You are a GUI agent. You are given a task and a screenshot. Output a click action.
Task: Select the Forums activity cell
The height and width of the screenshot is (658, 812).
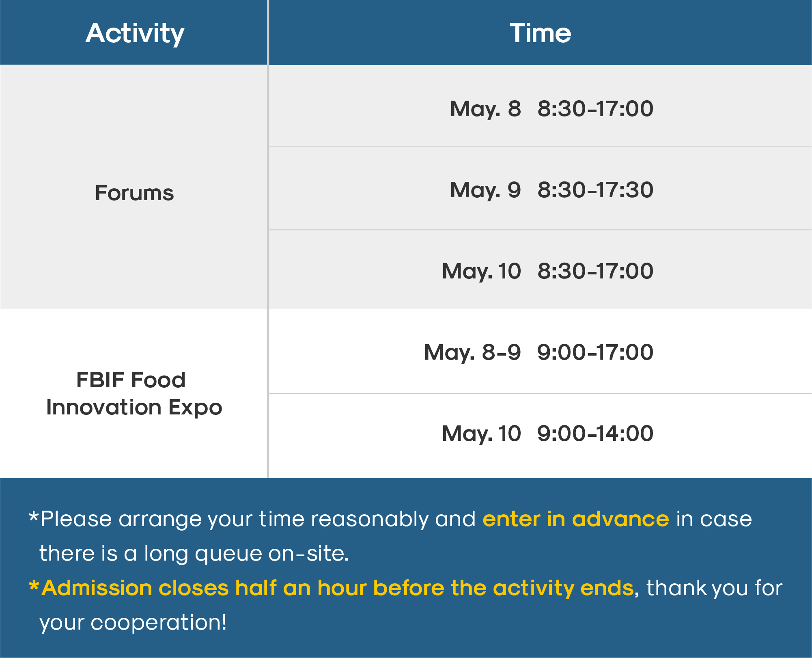(134, 187)
